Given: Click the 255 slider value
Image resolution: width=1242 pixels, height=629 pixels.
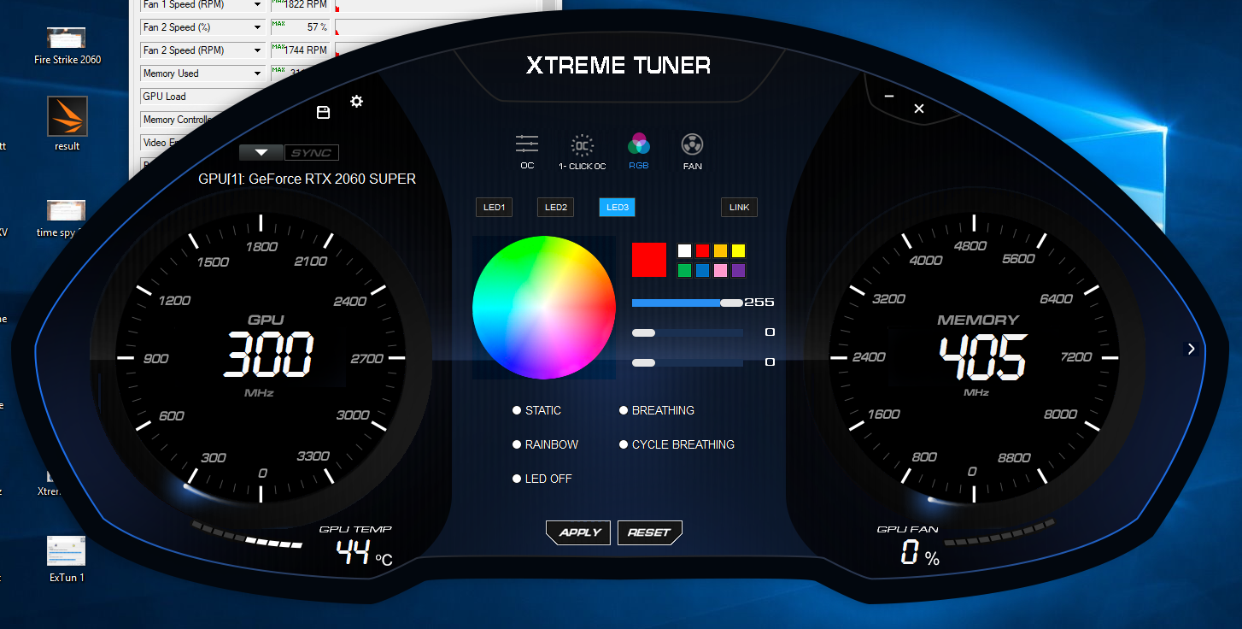Looking at the screenshot, I should 759,303.
